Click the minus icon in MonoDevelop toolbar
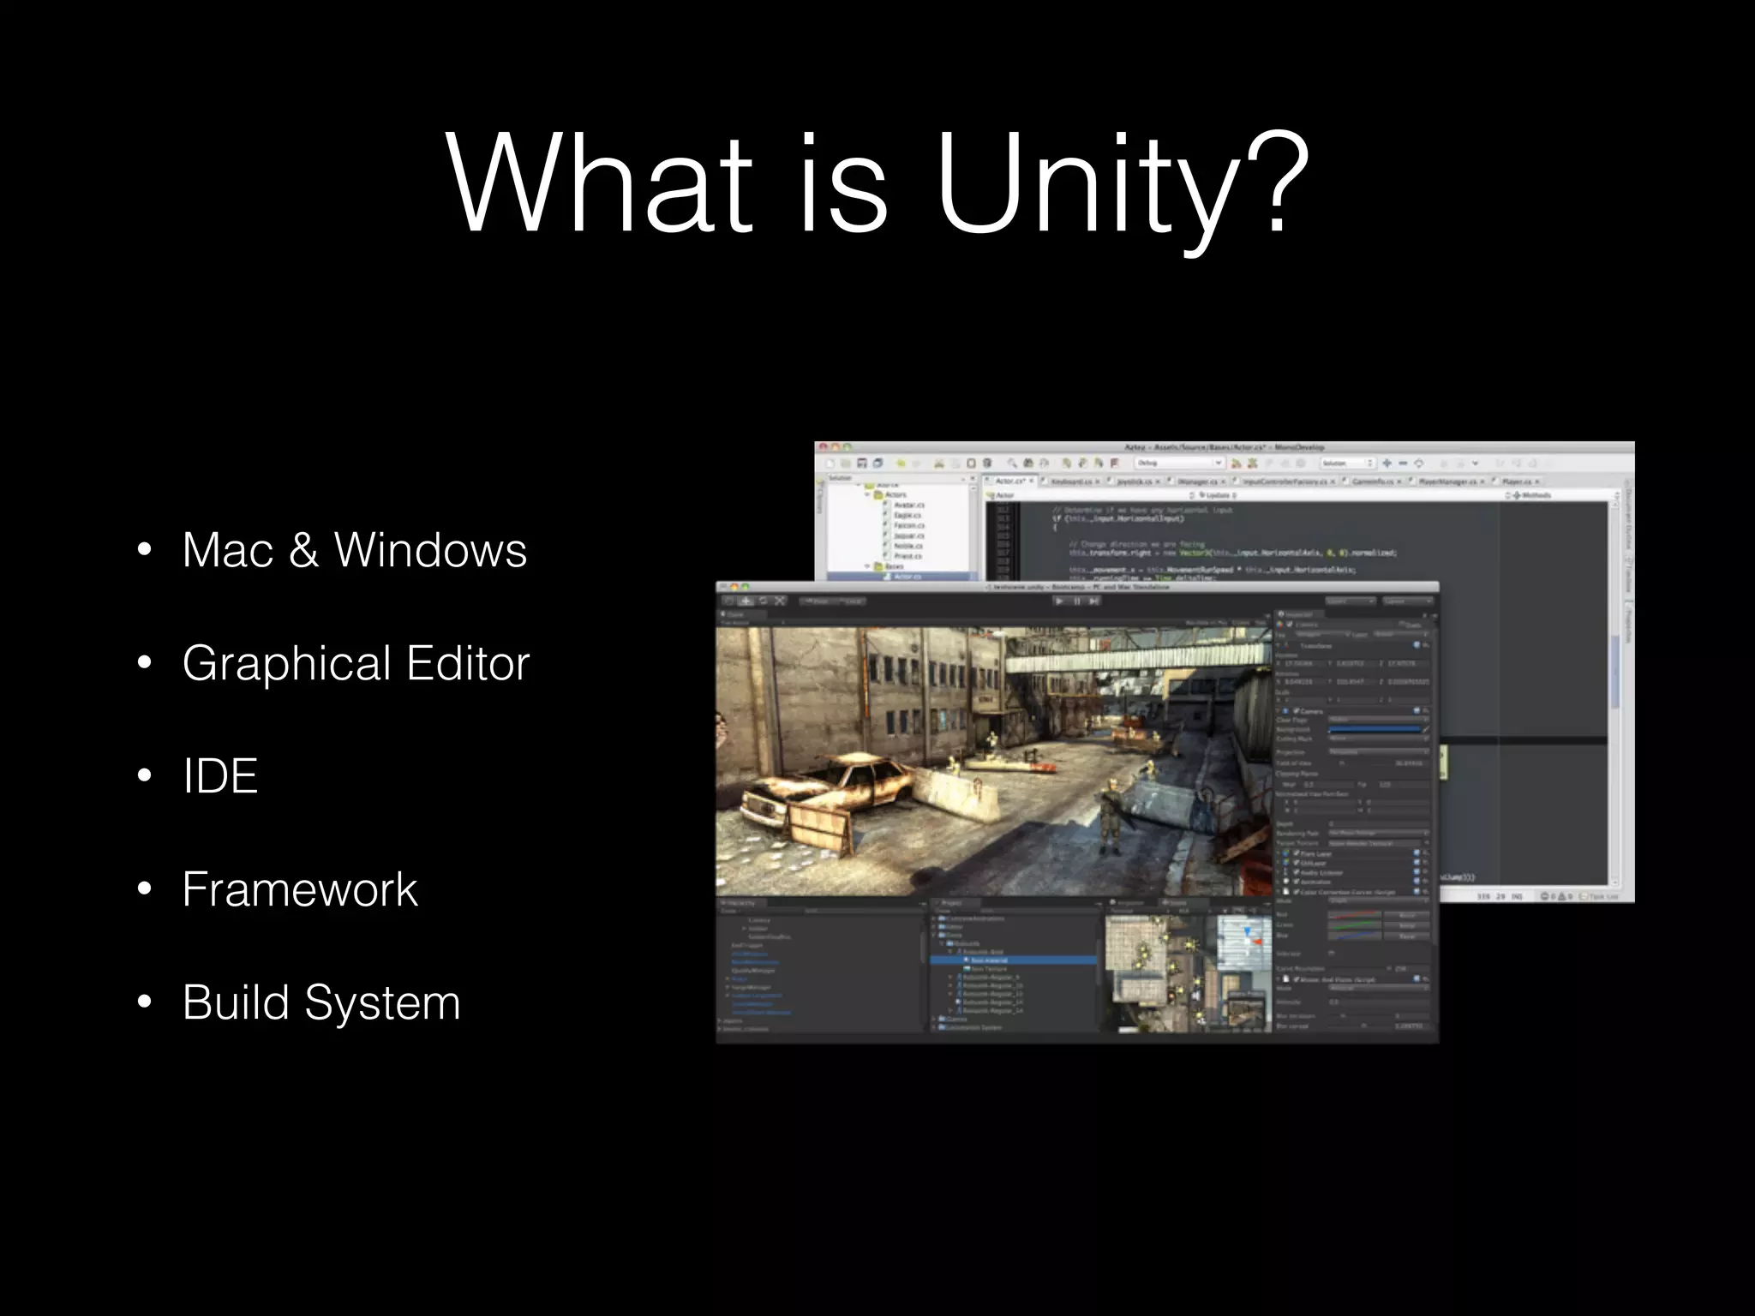Screen dimensions: 1755x1316 (1403, 463)
